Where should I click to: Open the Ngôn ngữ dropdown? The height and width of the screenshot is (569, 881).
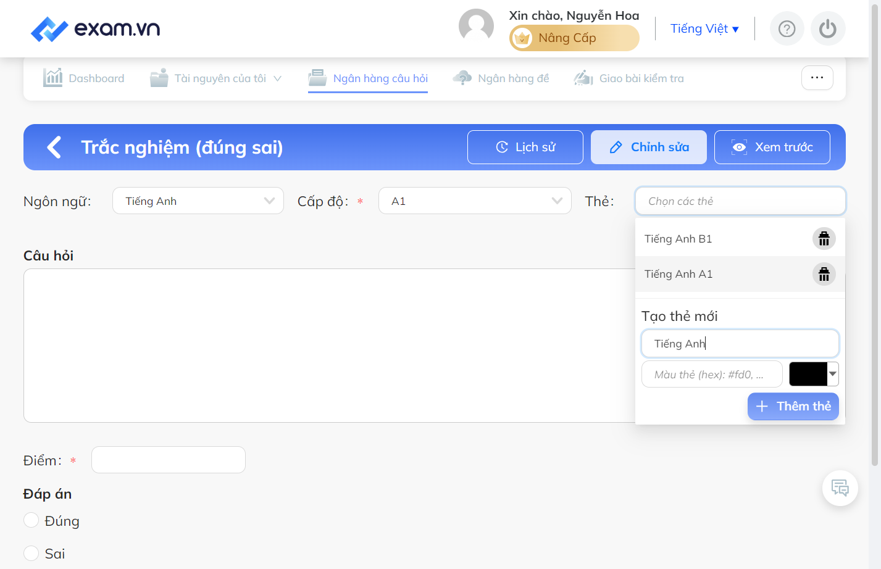point(198,201)
